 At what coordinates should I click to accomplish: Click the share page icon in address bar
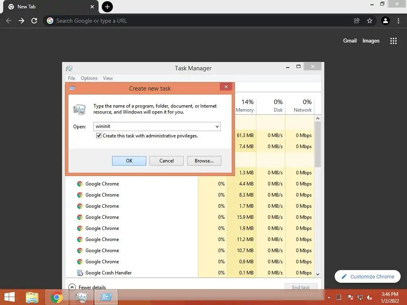(357, 21)
